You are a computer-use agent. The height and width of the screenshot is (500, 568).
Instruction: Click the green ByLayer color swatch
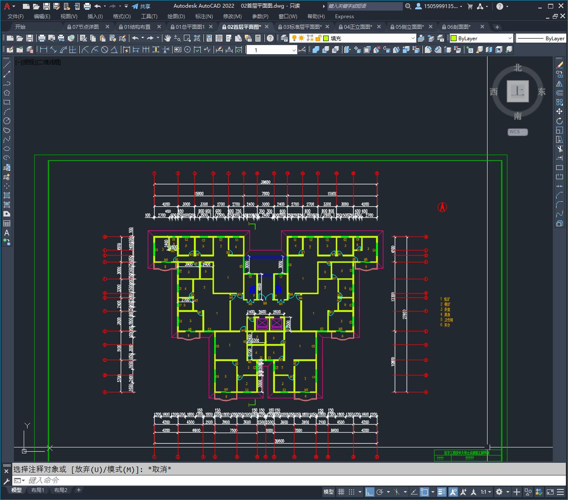tap(454, 38)
